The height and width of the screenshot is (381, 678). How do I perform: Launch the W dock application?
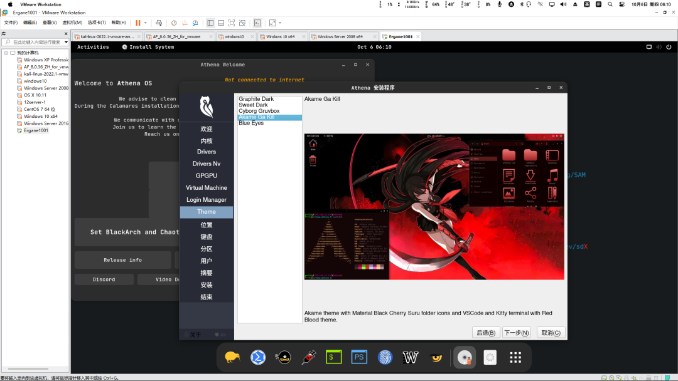411,357
